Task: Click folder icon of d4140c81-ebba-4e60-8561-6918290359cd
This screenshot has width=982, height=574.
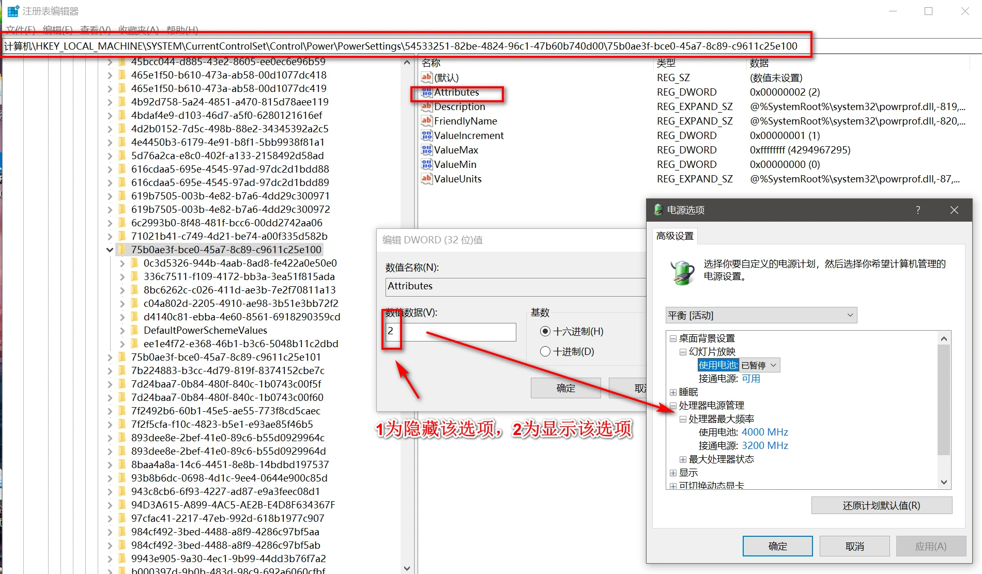Action: tap(134, 317)
